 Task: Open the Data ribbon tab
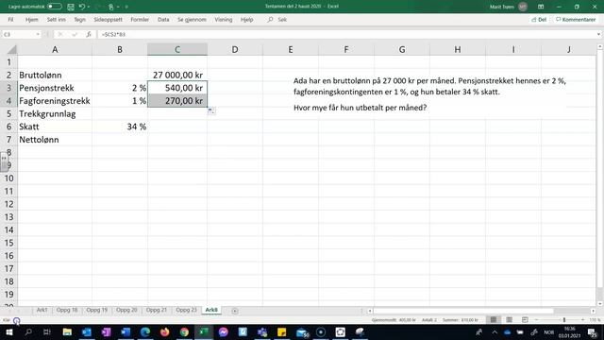click(x=163, y=20)
